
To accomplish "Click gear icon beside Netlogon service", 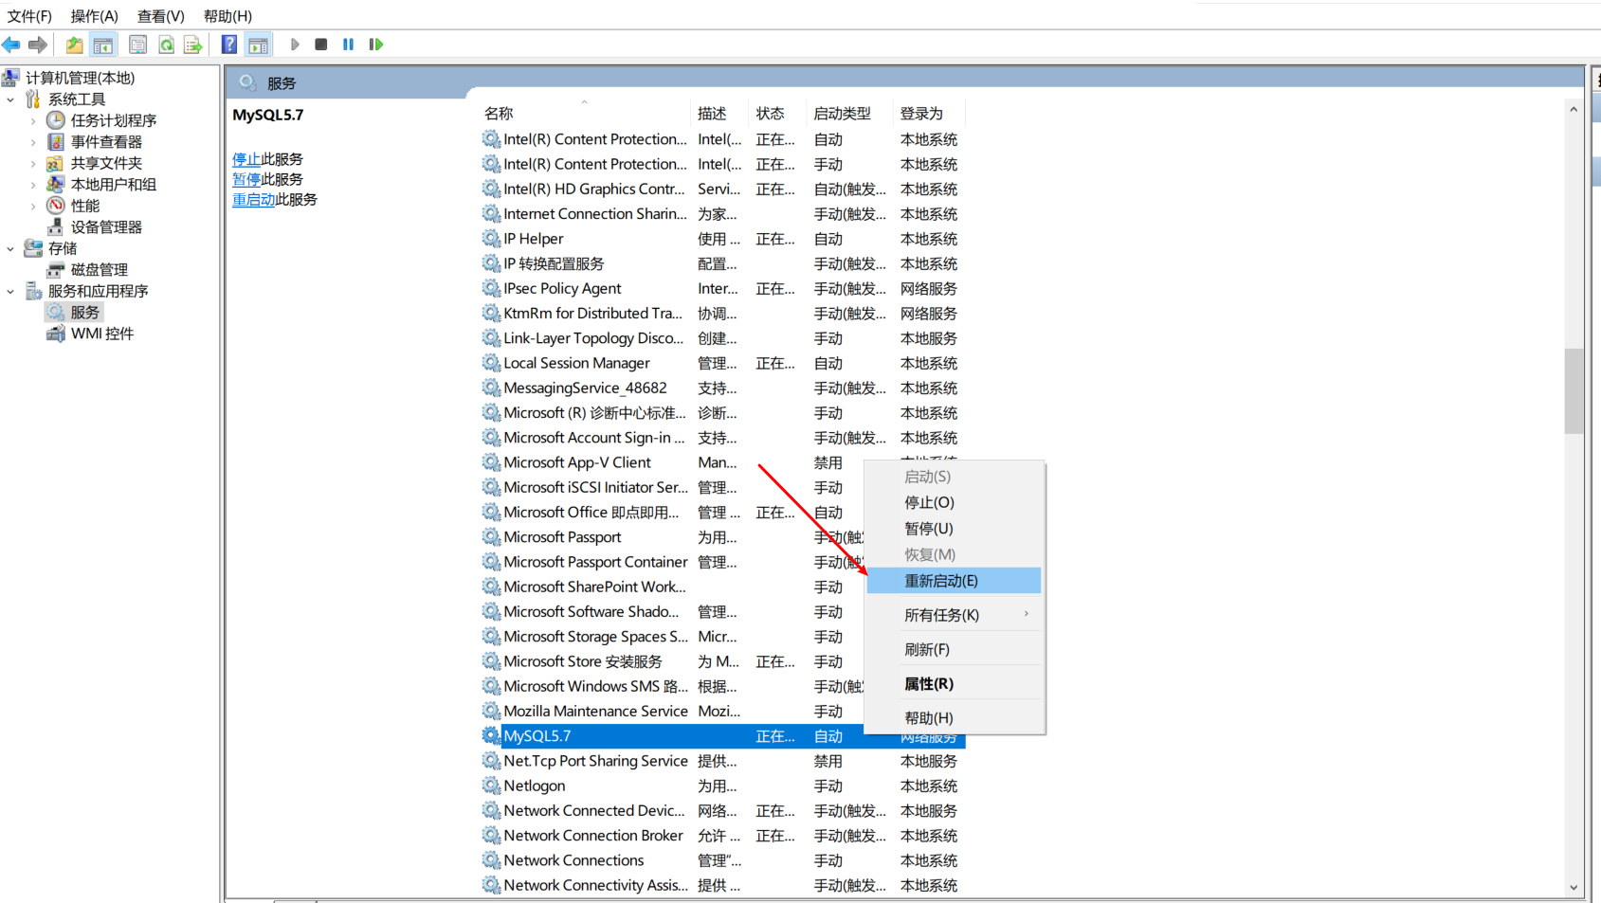I will click(x=491, y=786).
